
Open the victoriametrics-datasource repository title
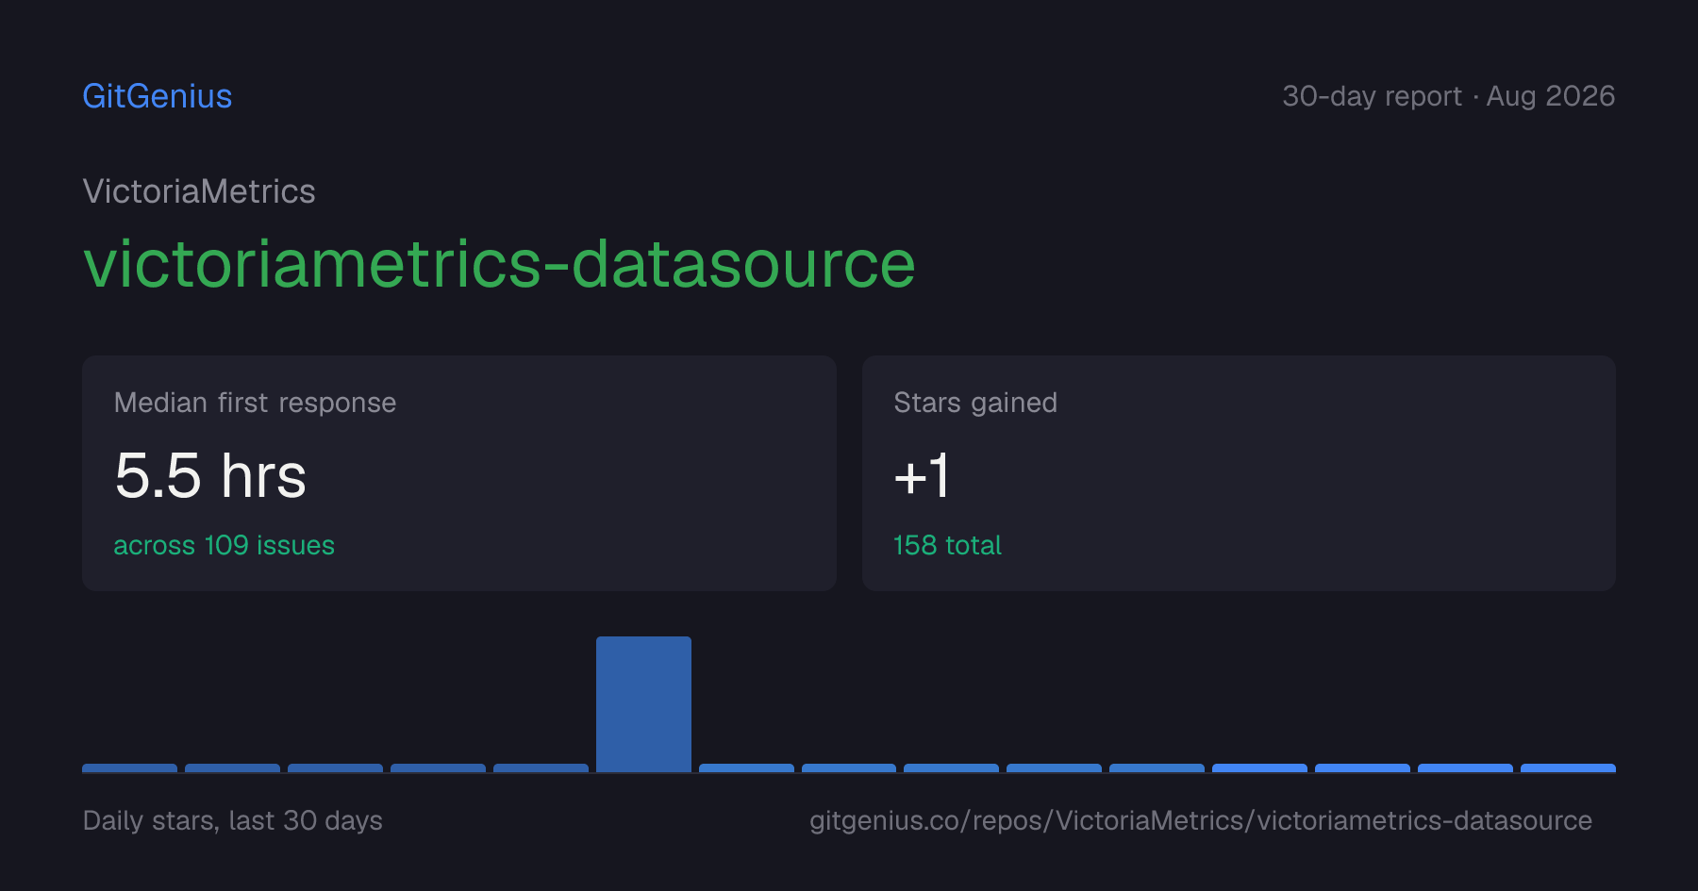click(x=499, y=264)
